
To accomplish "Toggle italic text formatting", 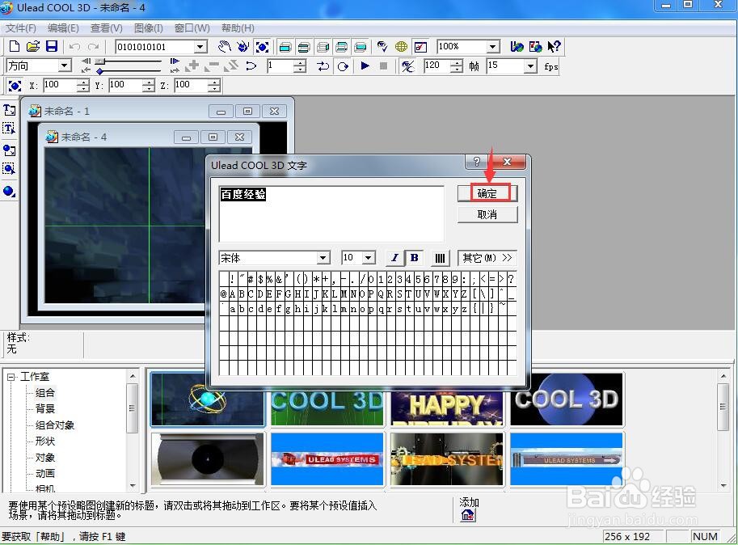I will click(x=395, y=258).
